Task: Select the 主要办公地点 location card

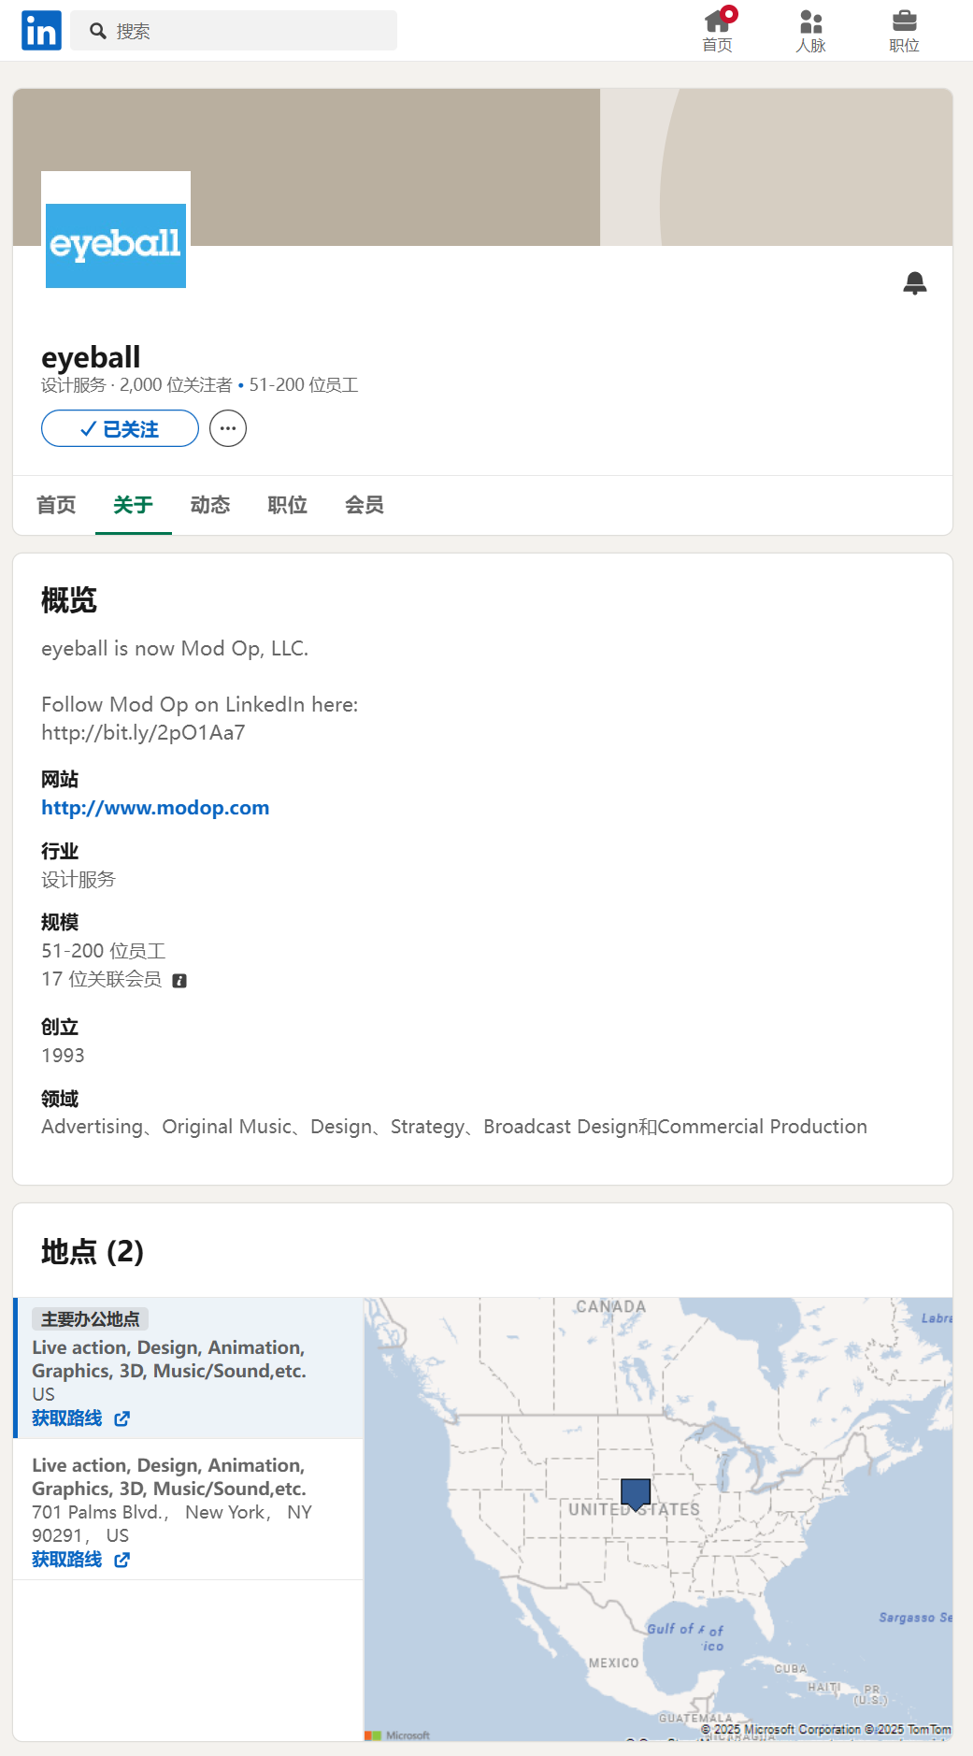Action: pos(189,1368)
